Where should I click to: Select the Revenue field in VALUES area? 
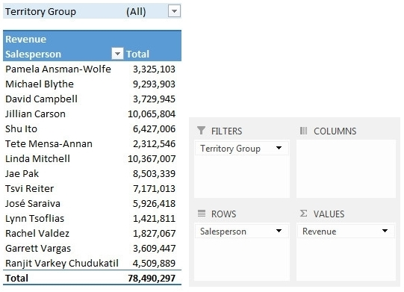[x=346, y=232]
